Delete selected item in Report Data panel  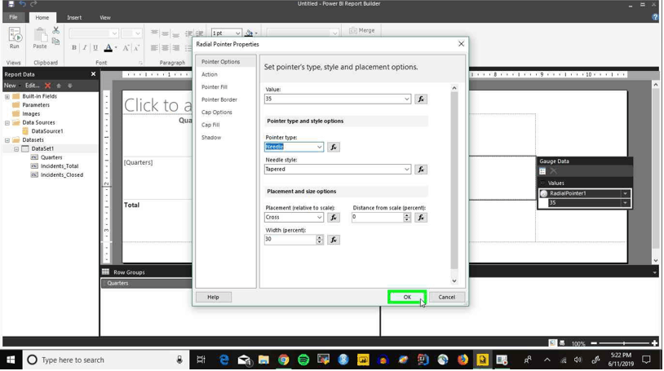[48, 86]
